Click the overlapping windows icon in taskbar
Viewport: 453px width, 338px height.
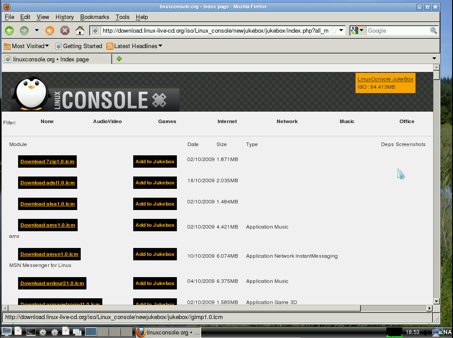click(x=77, y=332)
